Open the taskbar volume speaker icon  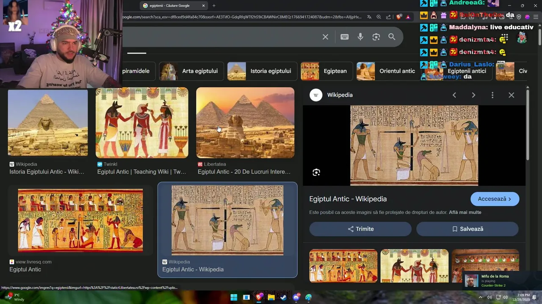pyautogui.click(x=505, y=297)
